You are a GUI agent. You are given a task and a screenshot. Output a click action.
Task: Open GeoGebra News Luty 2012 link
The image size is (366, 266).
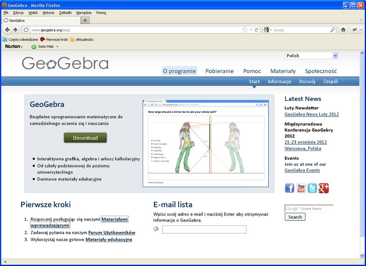311,114
